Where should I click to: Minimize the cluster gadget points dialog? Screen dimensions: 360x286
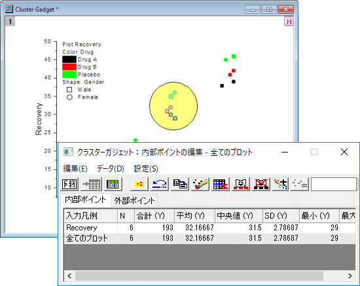(x=285, y=152)
